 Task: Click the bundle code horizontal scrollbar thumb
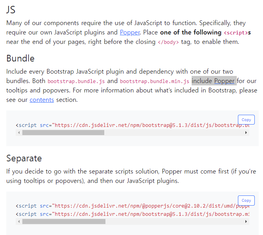coord(63,133)
